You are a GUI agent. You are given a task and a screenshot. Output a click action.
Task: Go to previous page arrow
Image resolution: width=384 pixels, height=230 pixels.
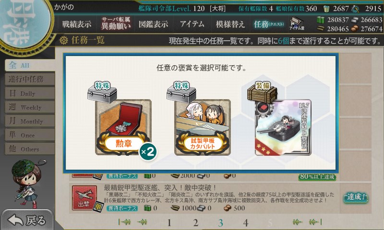142,222
